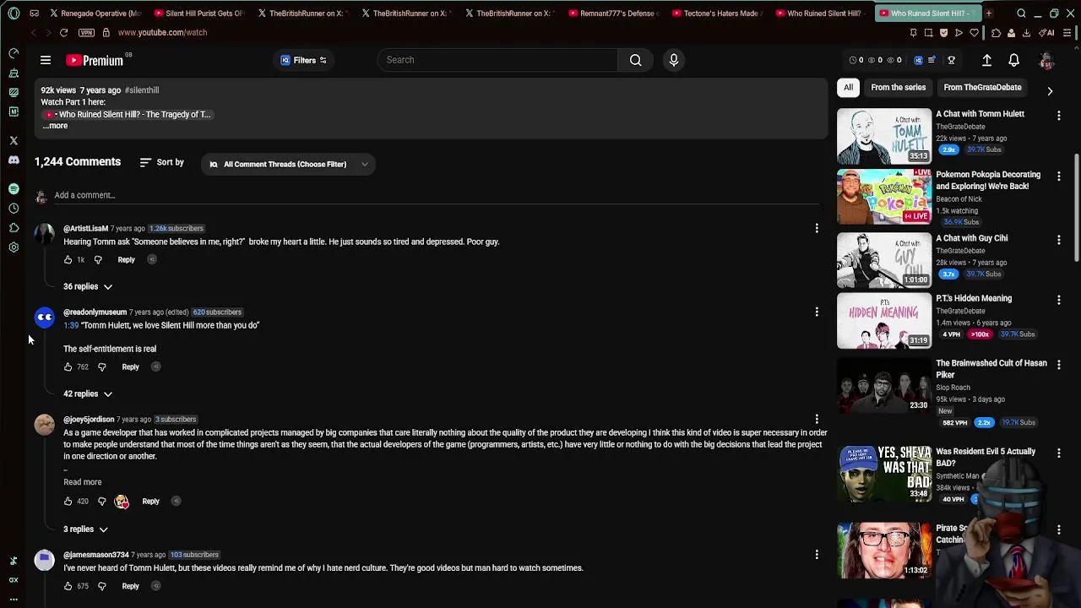Like @jamesmason3734's comment
This screenshot has width=1081, height=608.
click(68, 586)
